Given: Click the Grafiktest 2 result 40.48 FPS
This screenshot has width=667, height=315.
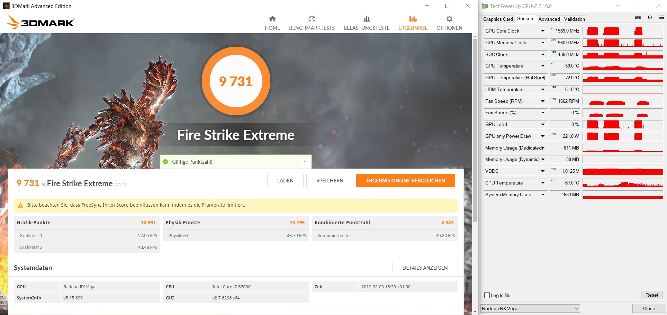Looking at the screenshot, I should coord(147,247).
